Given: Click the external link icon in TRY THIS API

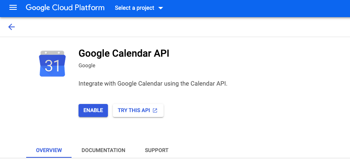Looking at the screenshot, I should (155, 110).
